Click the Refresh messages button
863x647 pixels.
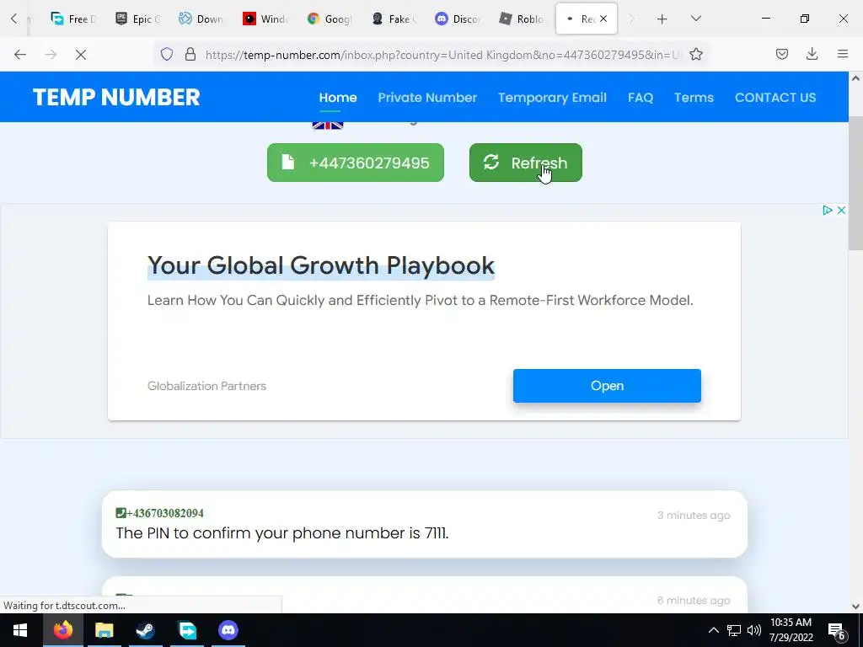coord(525,163)
